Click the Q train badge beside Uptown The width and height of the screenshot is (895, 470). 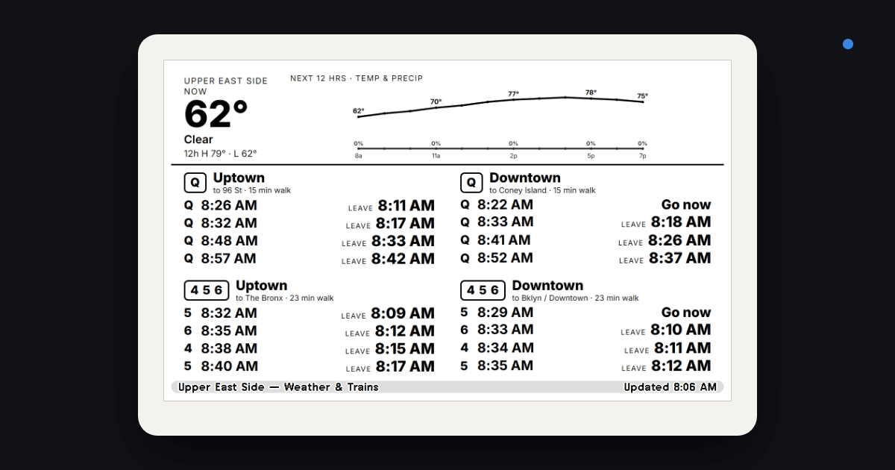point(195,183)
